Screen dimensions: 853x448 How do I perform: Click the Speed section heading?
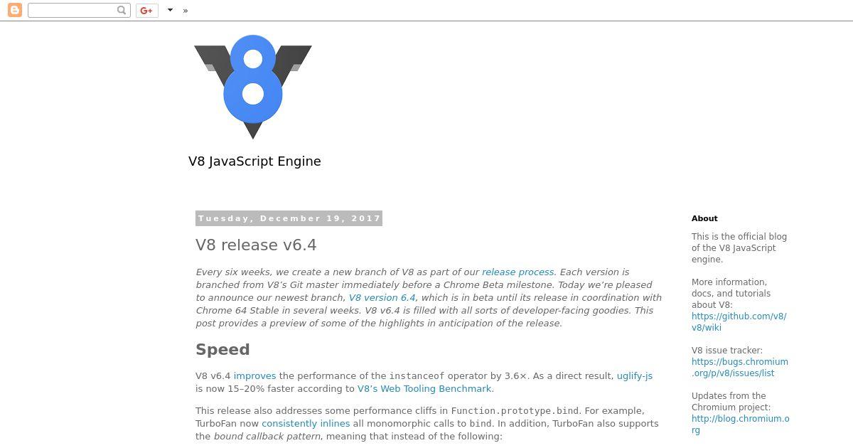(x=222, y=350)
